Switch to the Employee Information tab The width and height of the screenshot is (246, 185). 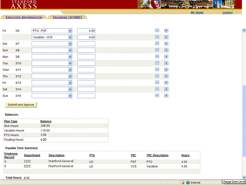pos(24,17)
